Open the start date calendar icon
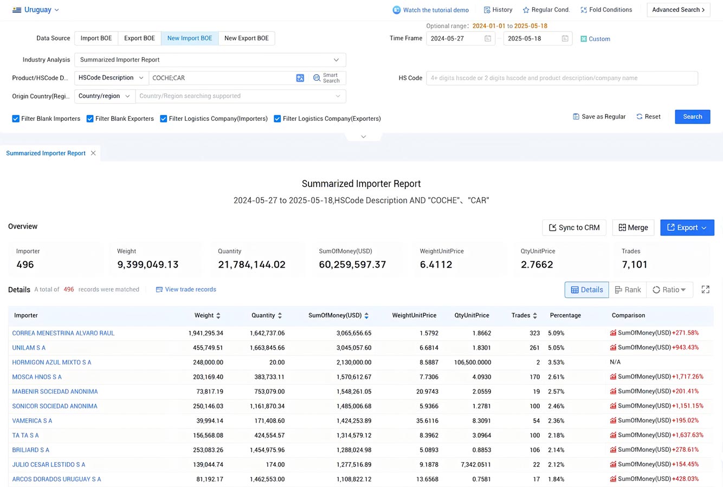Viewport: 723px width, 487px height. coord(488,38)
